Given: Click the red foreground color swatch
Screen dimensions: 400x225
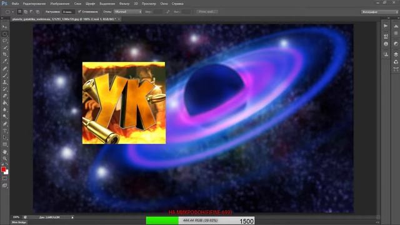Looking at the screenshot, I should (3, 169).
